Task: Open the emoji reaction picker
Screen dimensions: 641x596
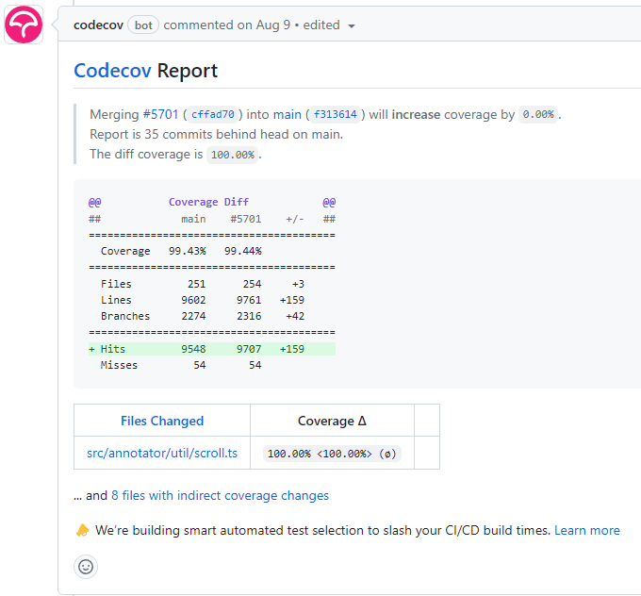Action: (x=86, y=567)
